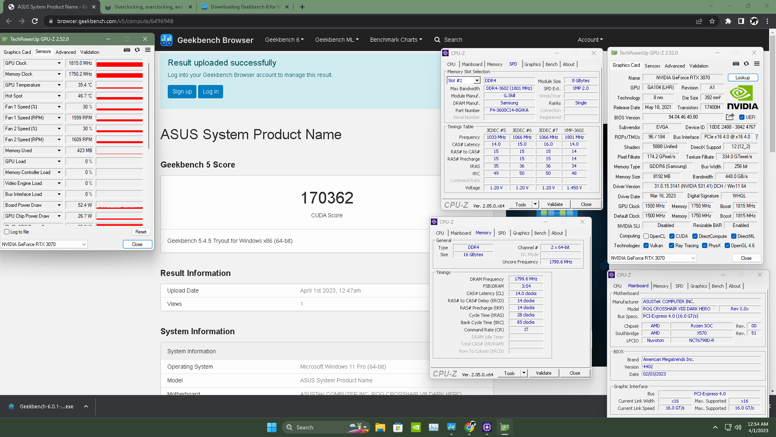Toggle UEFI checkbox in GPU-Z

click(x=742, y=117)
